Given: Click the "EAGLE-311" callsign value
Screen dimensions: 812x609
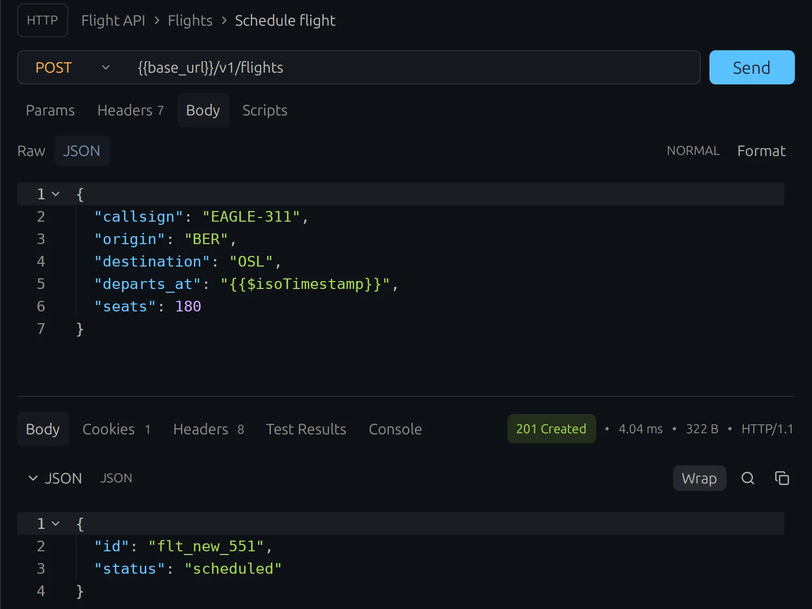Looking at the screenshot, I should (251, 216).
